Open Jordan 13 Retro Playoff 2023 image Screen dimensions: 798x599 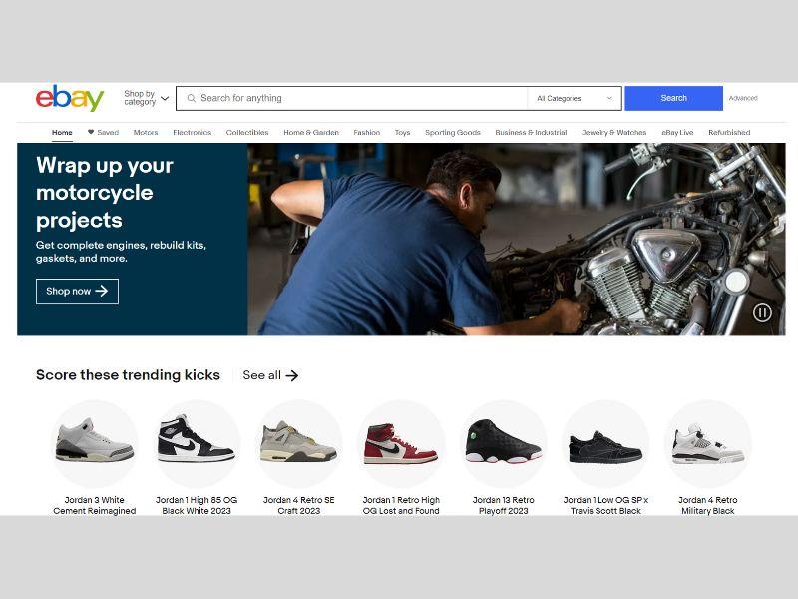click(503, 443)
